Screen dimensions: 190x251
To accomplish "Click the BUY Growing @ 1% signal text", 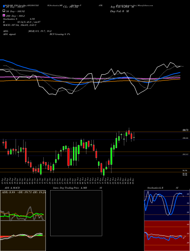I will click(x=60, y=34).
